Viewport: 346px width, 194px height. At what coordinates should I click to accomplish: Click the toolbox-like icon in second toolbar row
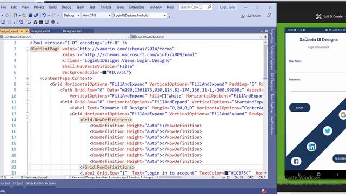[35, 22]
